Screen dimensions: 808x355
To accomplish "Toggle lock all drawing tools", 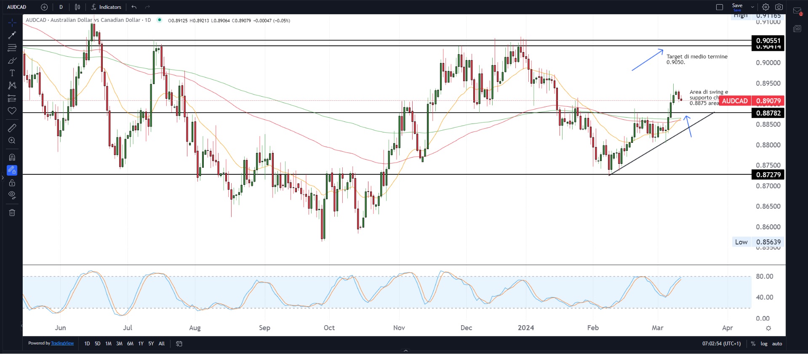I will click(x=12, y=183).
